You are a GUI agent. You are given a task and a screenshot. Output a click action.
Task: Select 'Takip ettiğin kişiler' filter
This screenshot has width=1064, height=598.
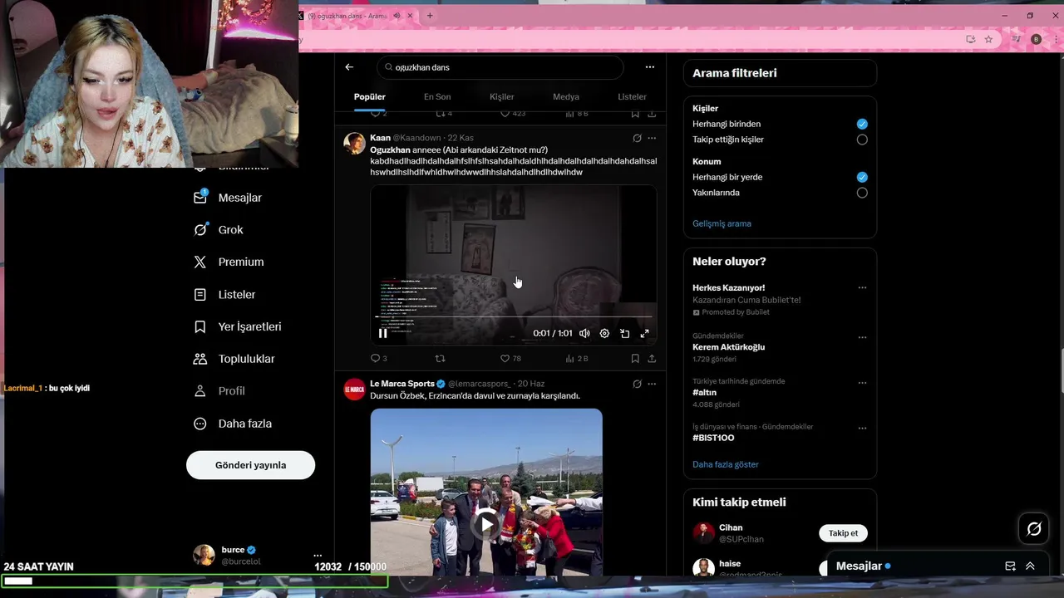tap(862, 140)
